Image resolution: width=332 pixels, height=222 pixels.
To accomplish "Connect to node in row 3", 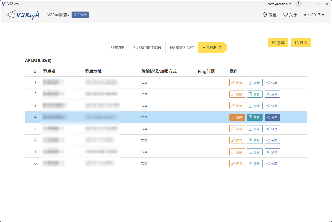I will [237, 106].
